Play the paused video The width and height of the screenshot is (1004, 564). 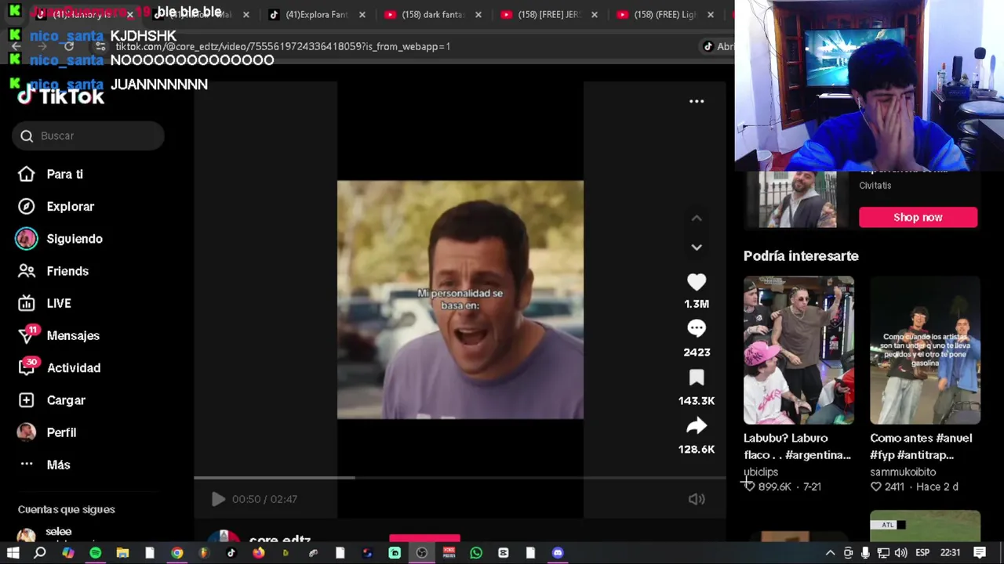(x=218, y=499)
